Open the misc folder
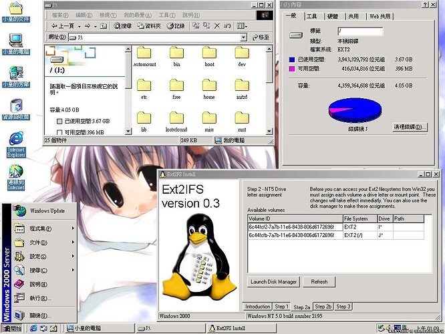This screenshot has height=334, width=445. (x=209, y=122)
